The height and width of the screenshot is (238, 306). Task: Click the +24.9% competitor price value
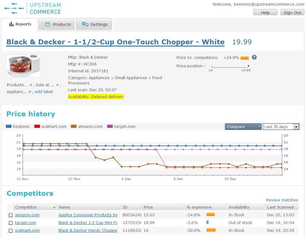point(231,58)
